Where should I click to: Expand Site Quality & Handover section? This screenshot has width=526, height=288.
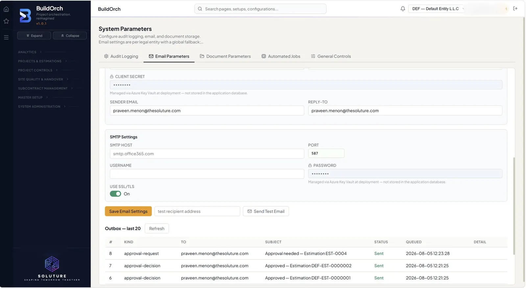[43, 79]
